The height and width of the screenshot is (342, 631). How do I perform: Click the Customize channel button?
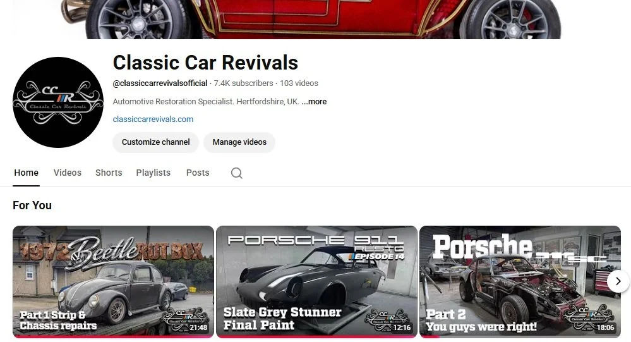(156, 142)
